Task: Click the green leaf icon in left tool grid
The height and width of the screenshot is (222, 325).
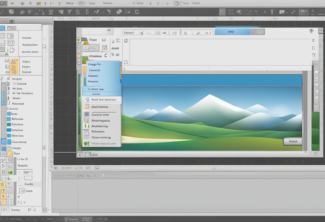Action: point(10,172)
